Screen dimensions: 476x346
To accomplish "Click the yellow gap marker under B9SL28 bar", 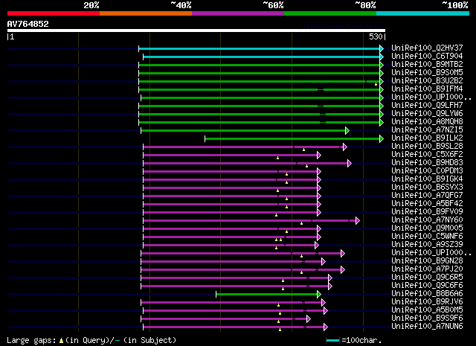I will pyautogui.click(x=303, y=150).
